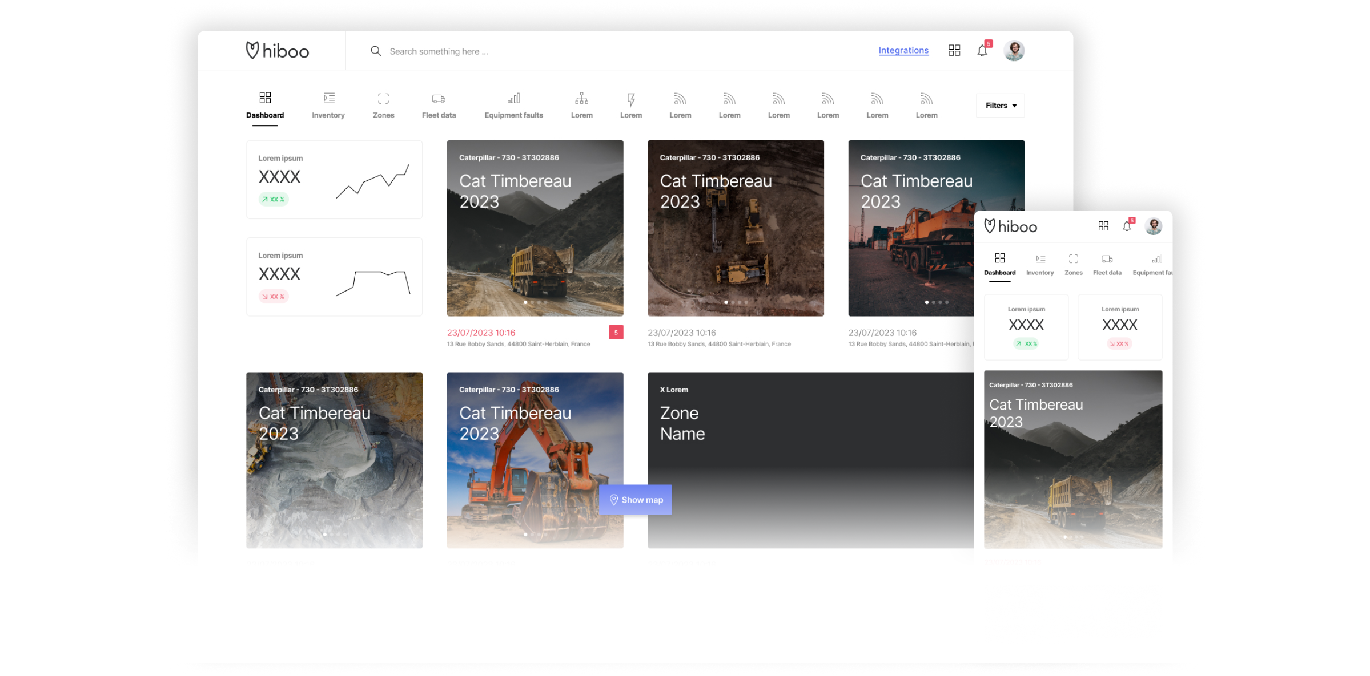Type in the Search something here field

tap(439, 51)
